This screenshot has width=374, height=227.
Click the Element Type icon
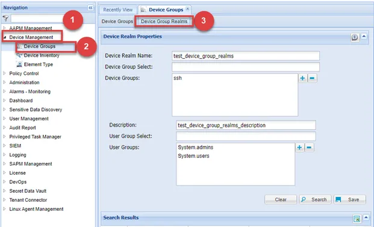coord(19,64)
